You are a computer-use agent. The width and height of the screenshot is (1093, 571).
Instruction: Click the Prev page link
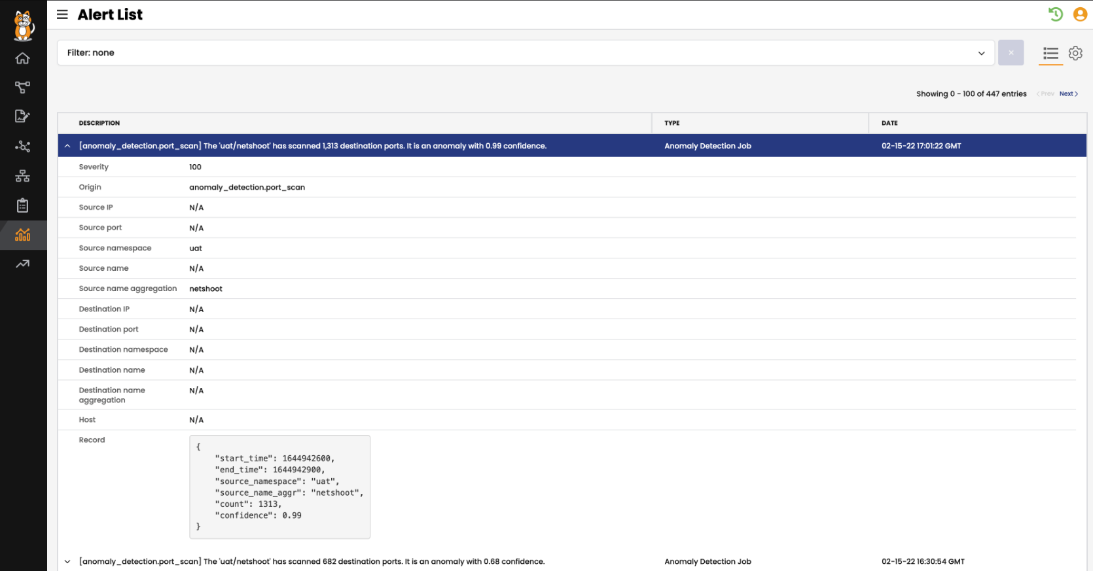point(1045,94)
